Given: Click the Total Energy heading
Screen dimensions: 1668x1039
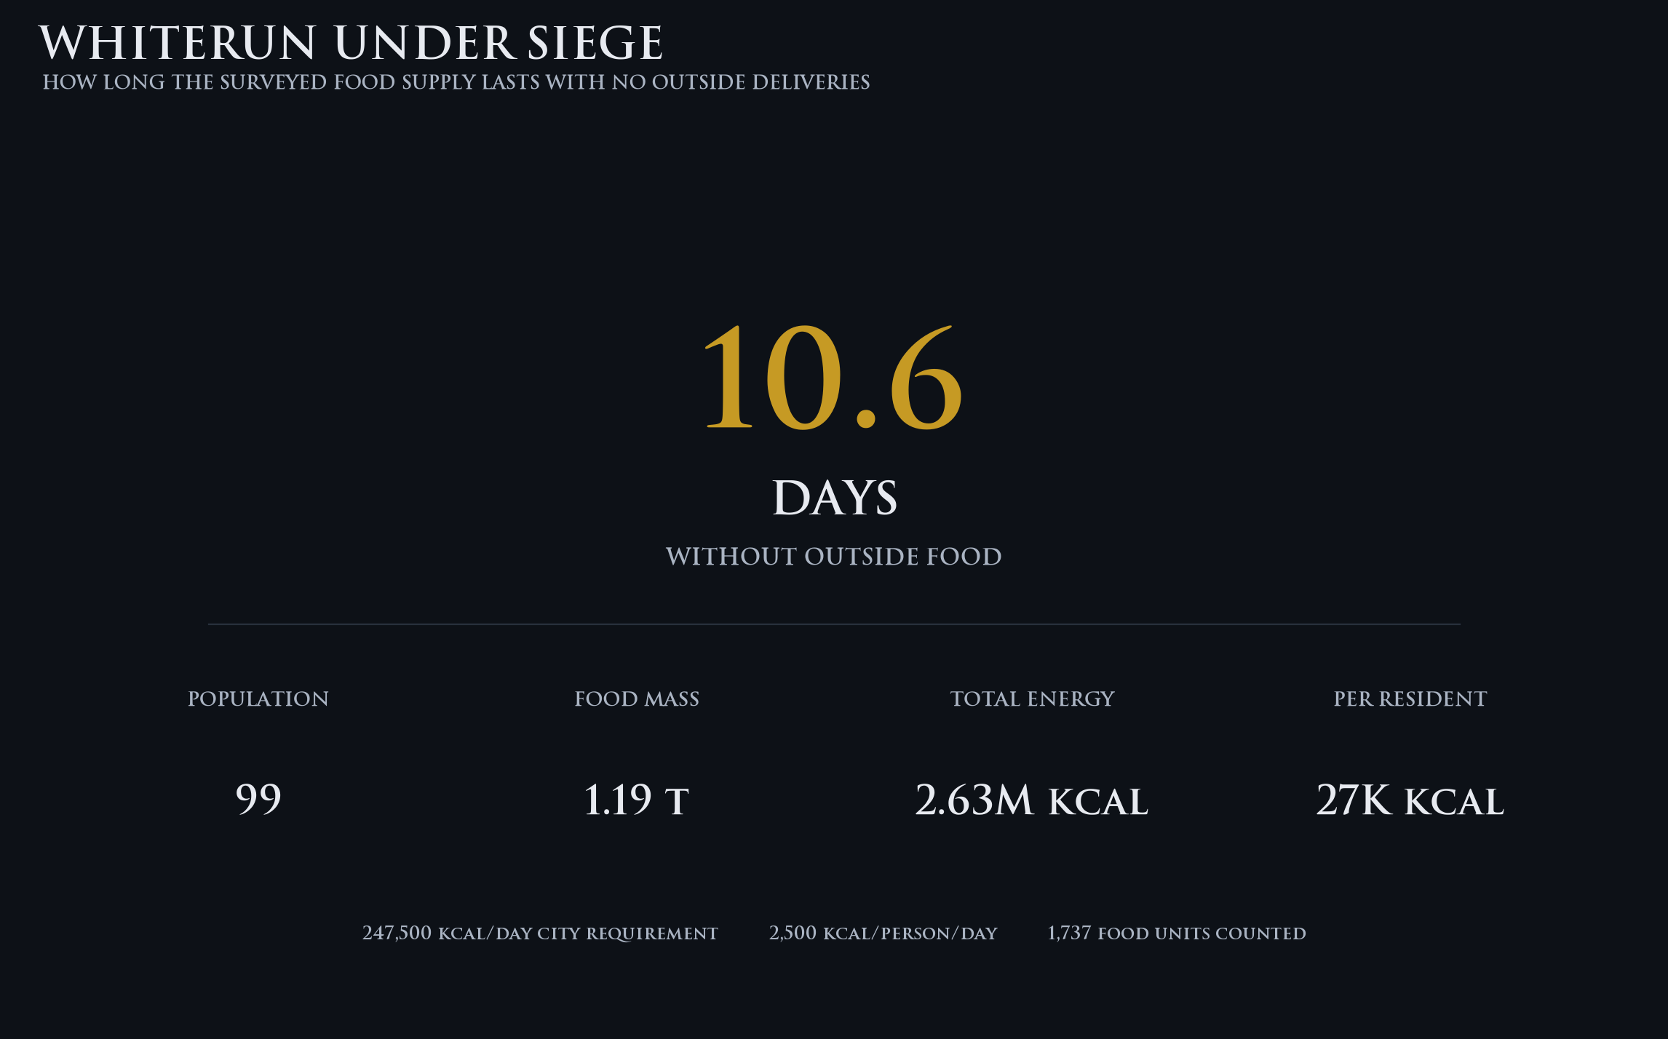Looking at the screenshot, I should point(1033,698).
